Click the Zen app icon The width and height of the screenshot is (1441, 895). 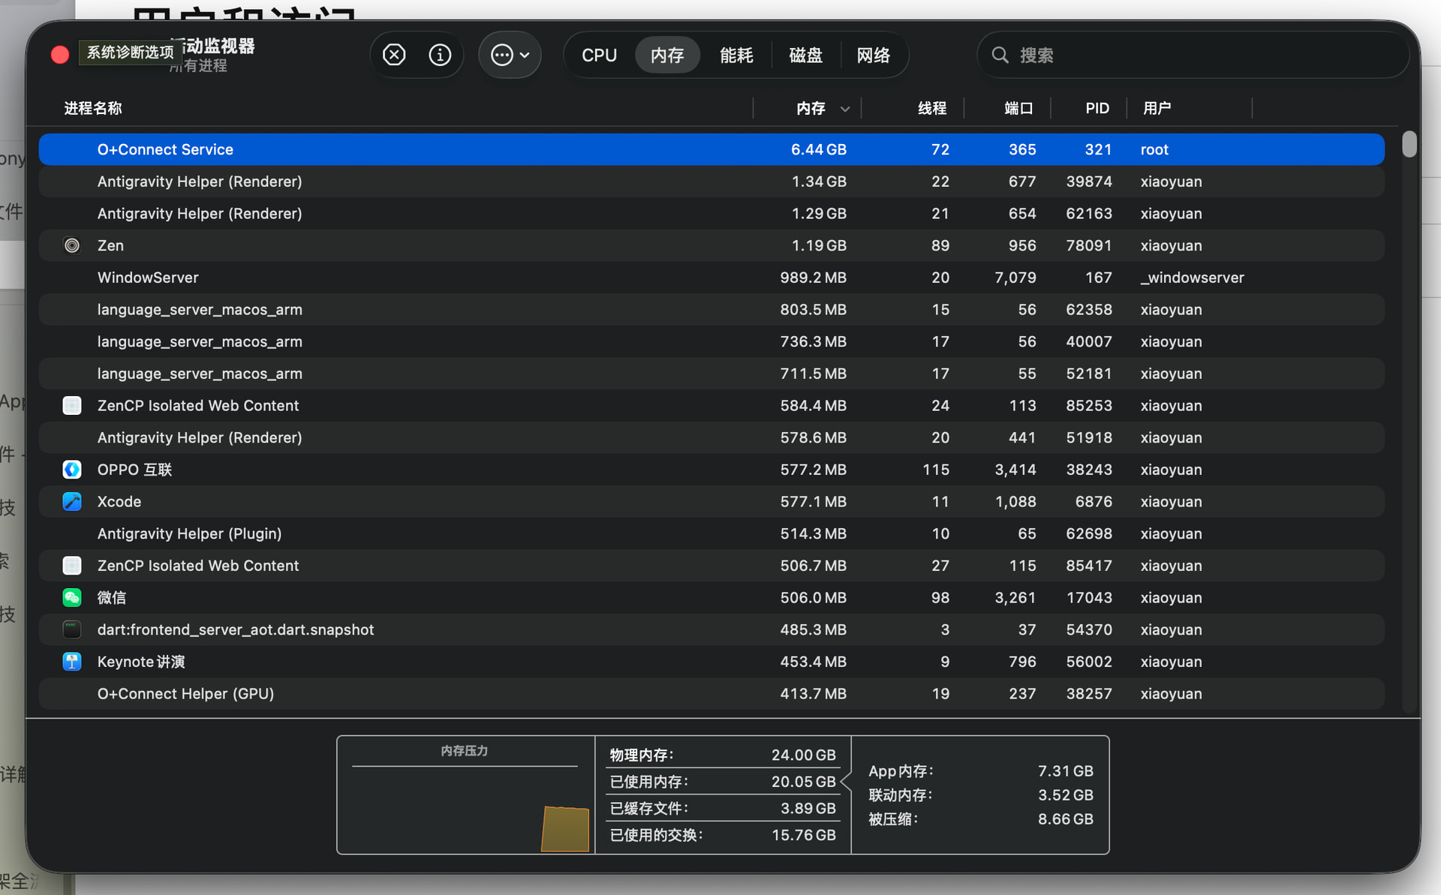[x=72, y=245]
